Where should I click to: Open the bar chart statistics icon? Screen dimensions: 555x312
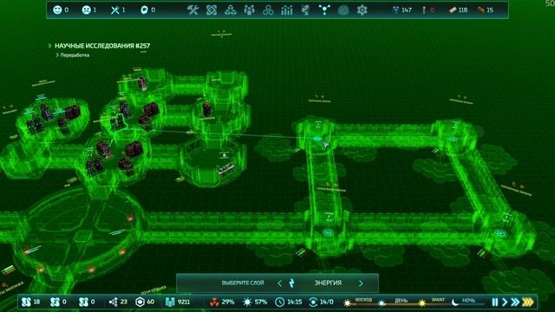point(287,10)
